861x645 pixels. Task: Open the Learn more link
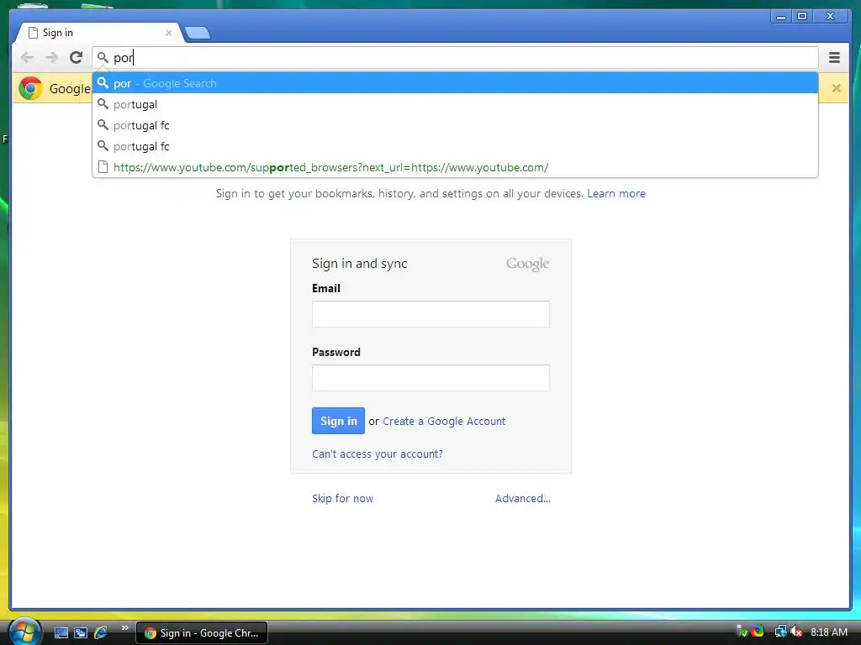pos(616,194)
